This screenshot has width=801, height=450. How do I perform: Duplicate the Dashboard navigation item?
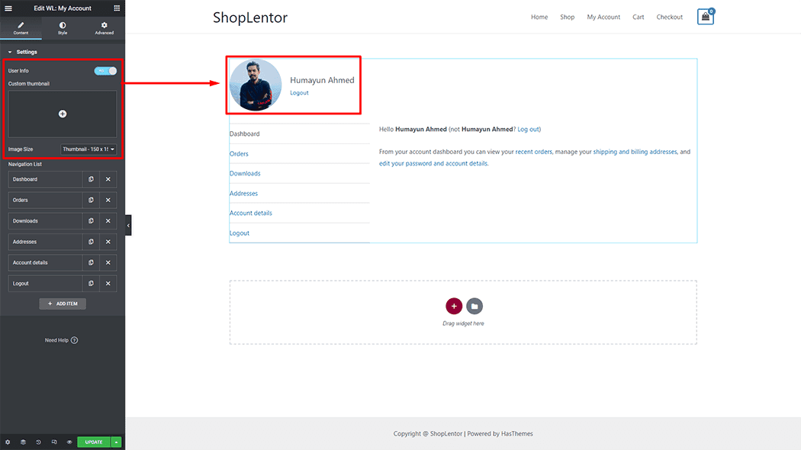tap(91, 179)
